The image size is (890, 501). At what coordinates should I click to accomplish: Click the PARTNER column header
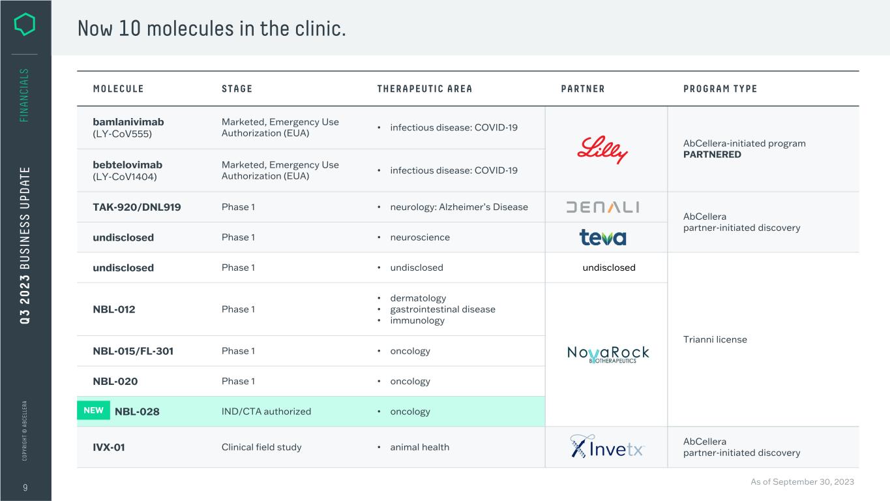point(583,89)
